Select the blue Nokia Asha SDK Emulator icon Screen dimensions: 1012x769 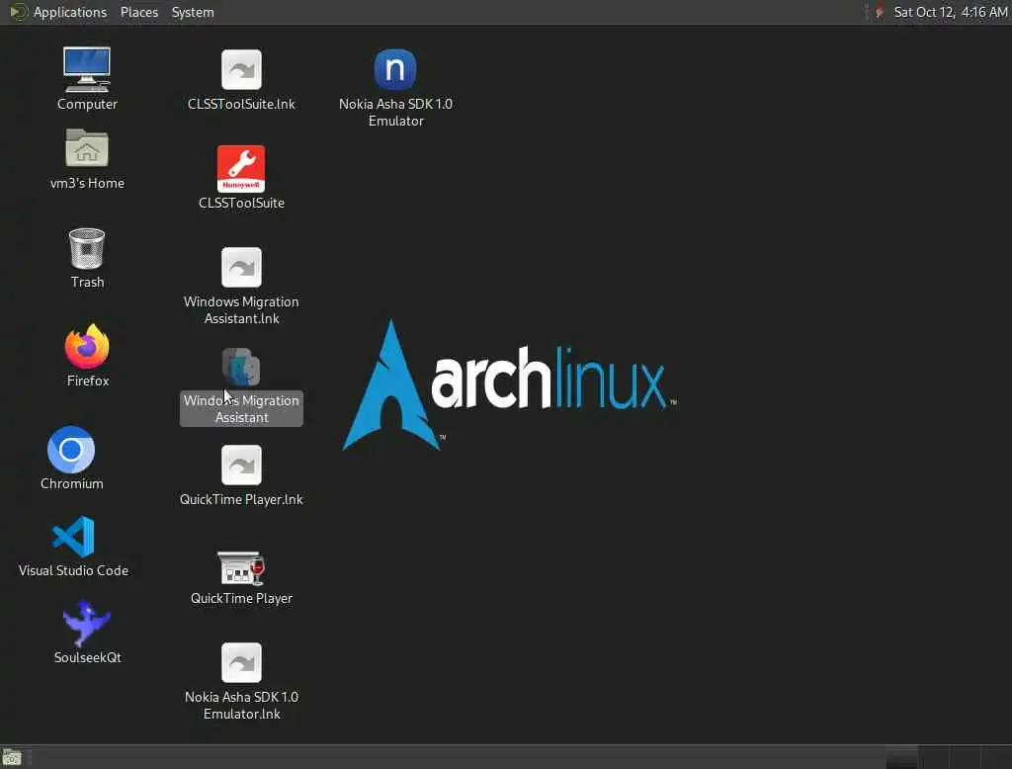click(395, 69)
